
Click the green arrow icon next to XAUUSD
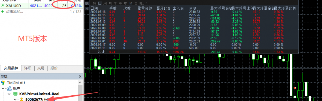coord(2,6)
